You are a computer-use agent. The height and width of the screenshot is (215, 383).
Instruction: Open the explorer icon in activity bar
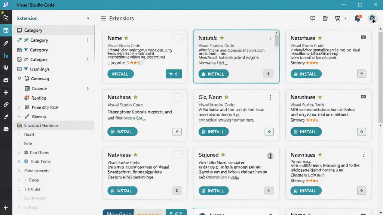tap(6, 18)
